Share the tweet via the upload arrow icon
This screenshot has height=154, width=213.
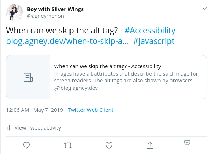(150, 145)
